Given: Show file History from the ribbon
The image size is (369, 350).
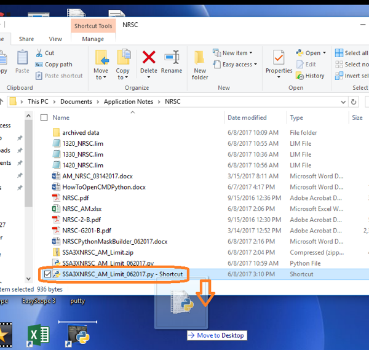Looking at the screenshot, I should tap(310, 76).
